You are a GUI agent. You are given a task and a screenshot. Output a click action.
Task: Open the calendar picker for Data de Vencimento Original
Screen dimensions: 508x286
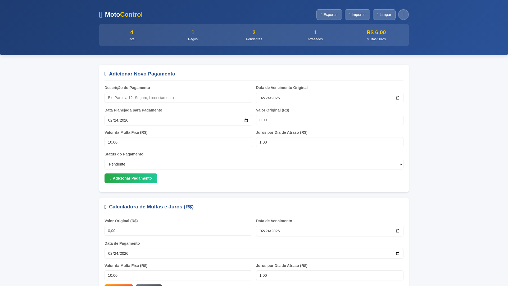point(397,98)
